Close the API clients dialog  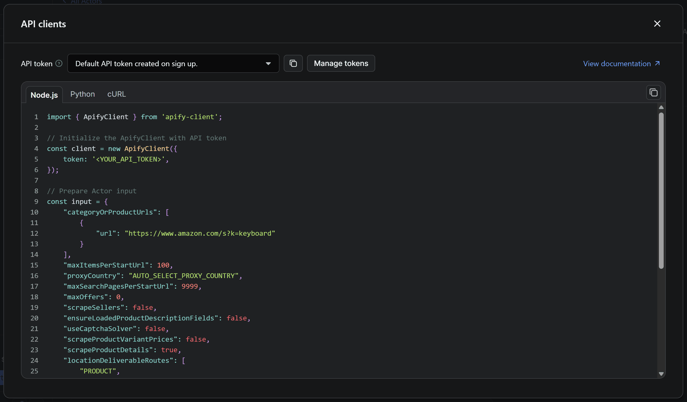657,24
